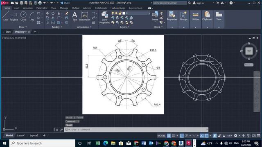Click the layer color swatch
Screen dimensions: 262x147
tap(124, 13)
